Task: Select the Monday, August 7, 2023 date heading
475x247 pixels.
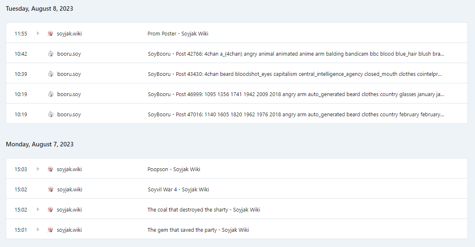Action: click(x=40, y=144)
